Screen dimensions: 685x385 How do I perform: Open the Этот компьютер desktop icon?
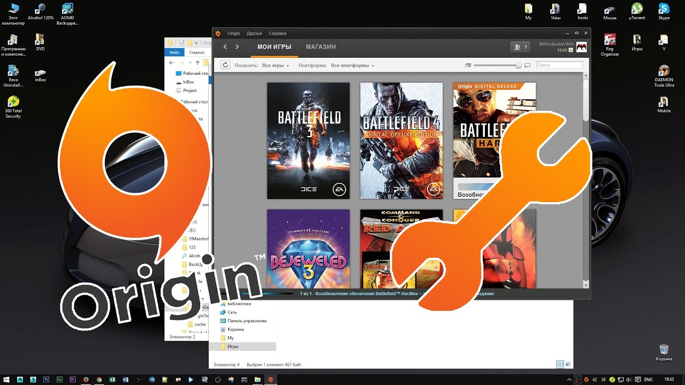pyautogui.click(x=13, y=14)
